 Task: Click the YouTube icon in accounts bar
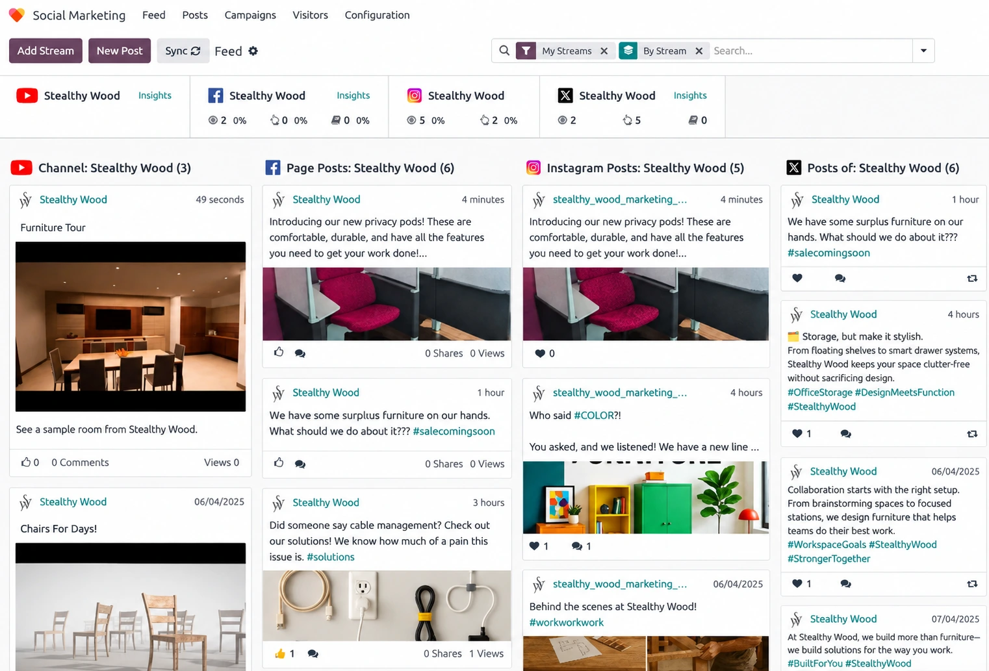(27, 95)
